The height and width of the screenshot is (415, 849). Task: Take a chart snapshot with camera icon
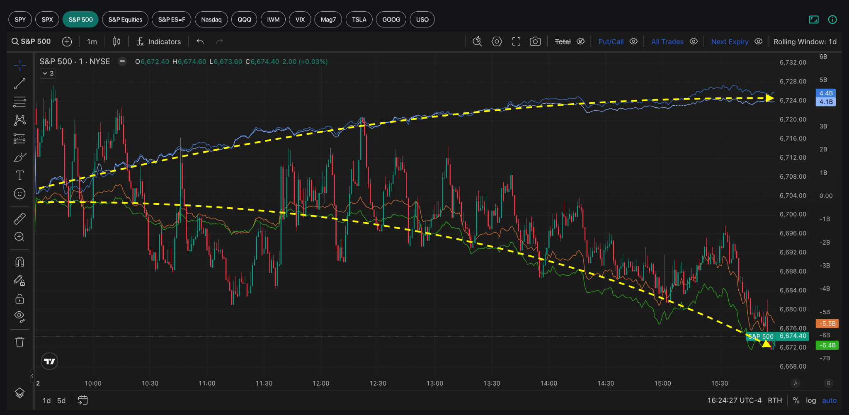pyautogui.click(x=535, y=41)
